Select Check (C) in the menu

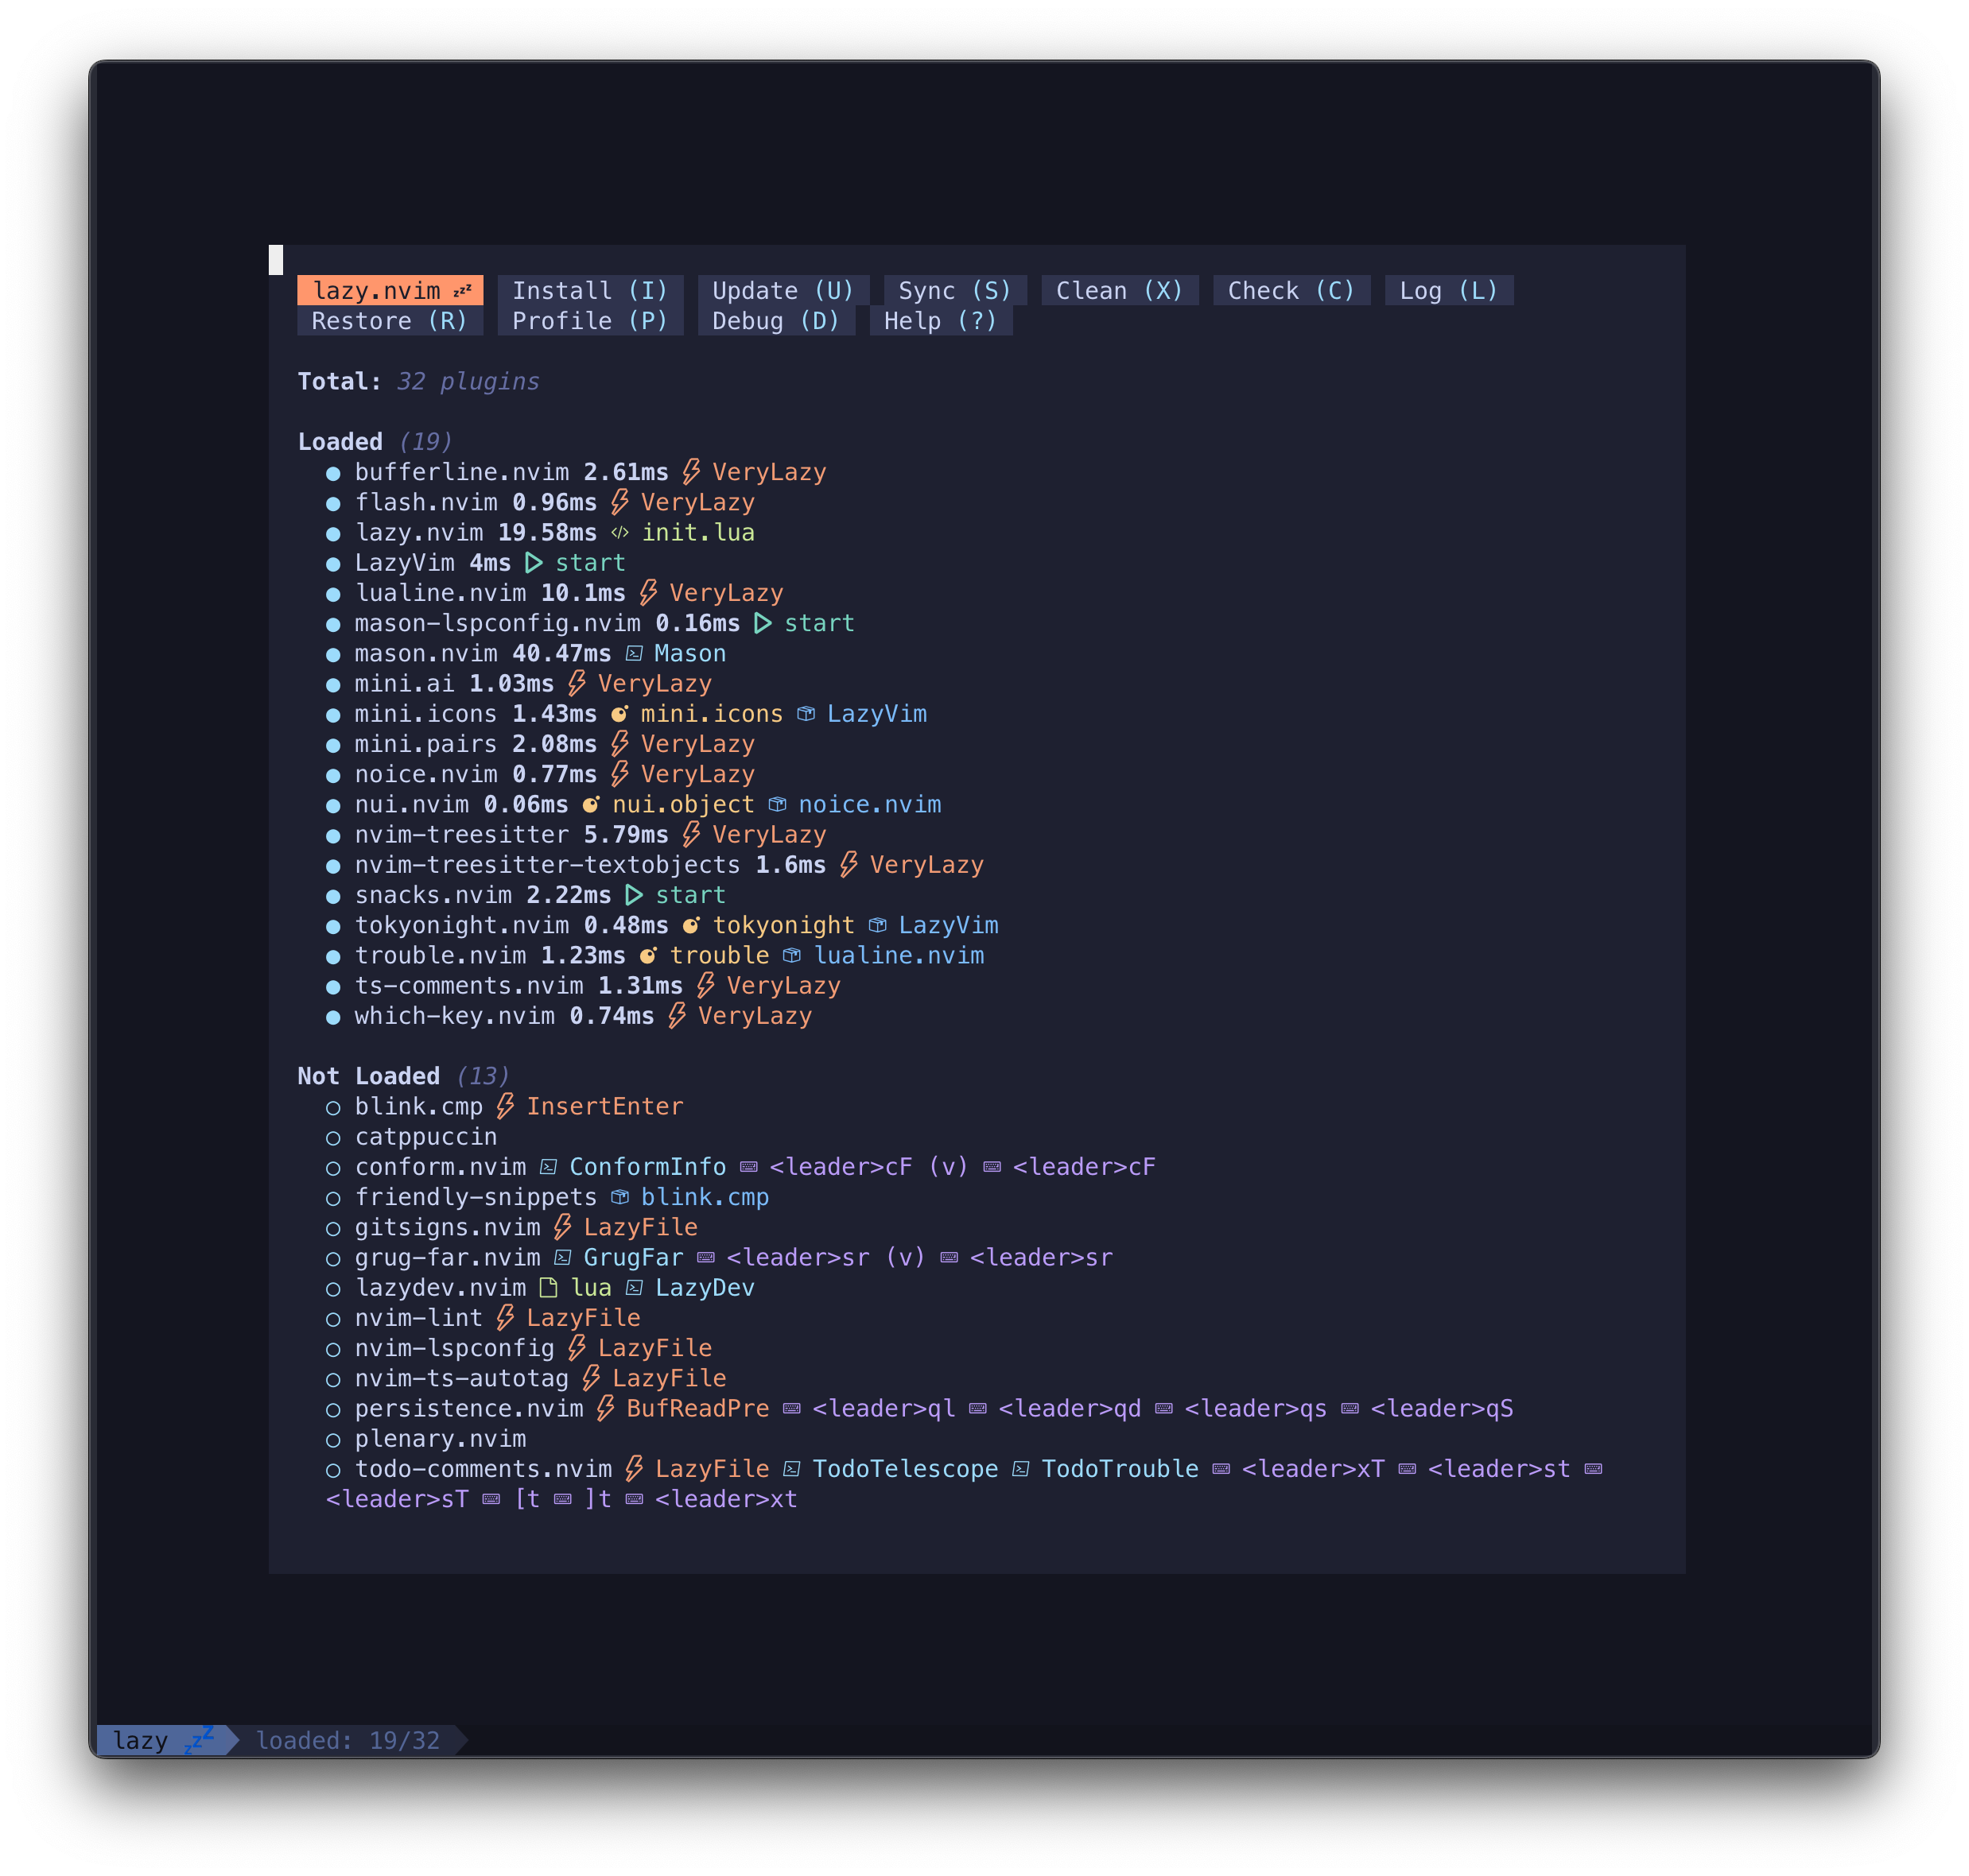click(x=1291, y=290)
